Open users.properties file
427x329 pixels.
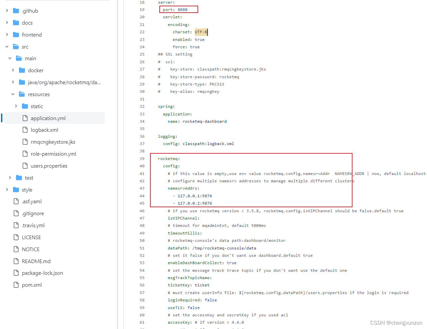49,166
